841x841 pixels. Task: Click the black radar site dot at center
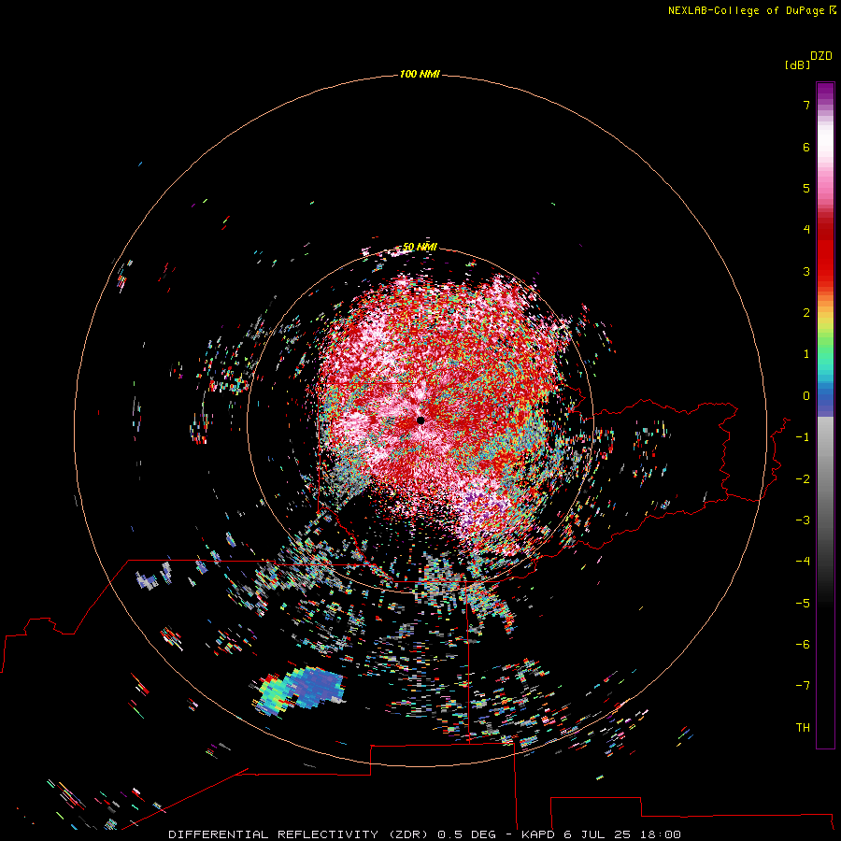(420, 420)
